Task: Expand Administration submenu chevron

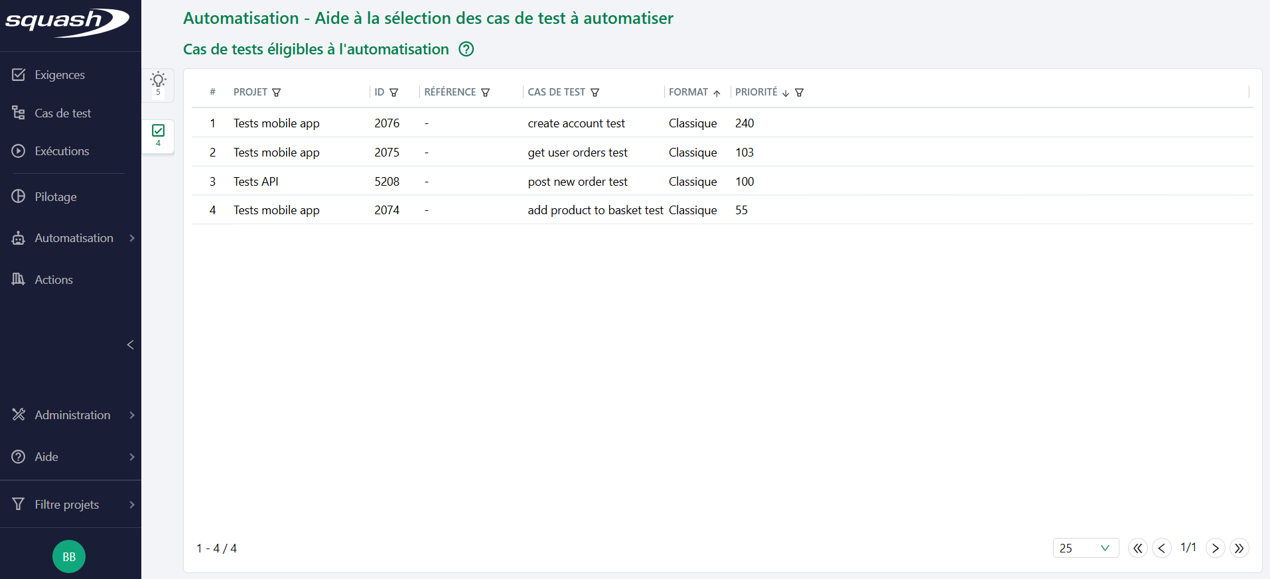Action: pos(132,415)
